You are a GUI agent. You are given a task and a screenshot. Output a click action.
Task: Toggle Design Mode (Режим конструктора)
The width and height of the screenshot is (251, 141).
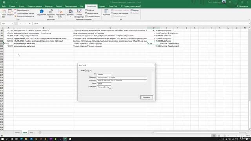79,13
